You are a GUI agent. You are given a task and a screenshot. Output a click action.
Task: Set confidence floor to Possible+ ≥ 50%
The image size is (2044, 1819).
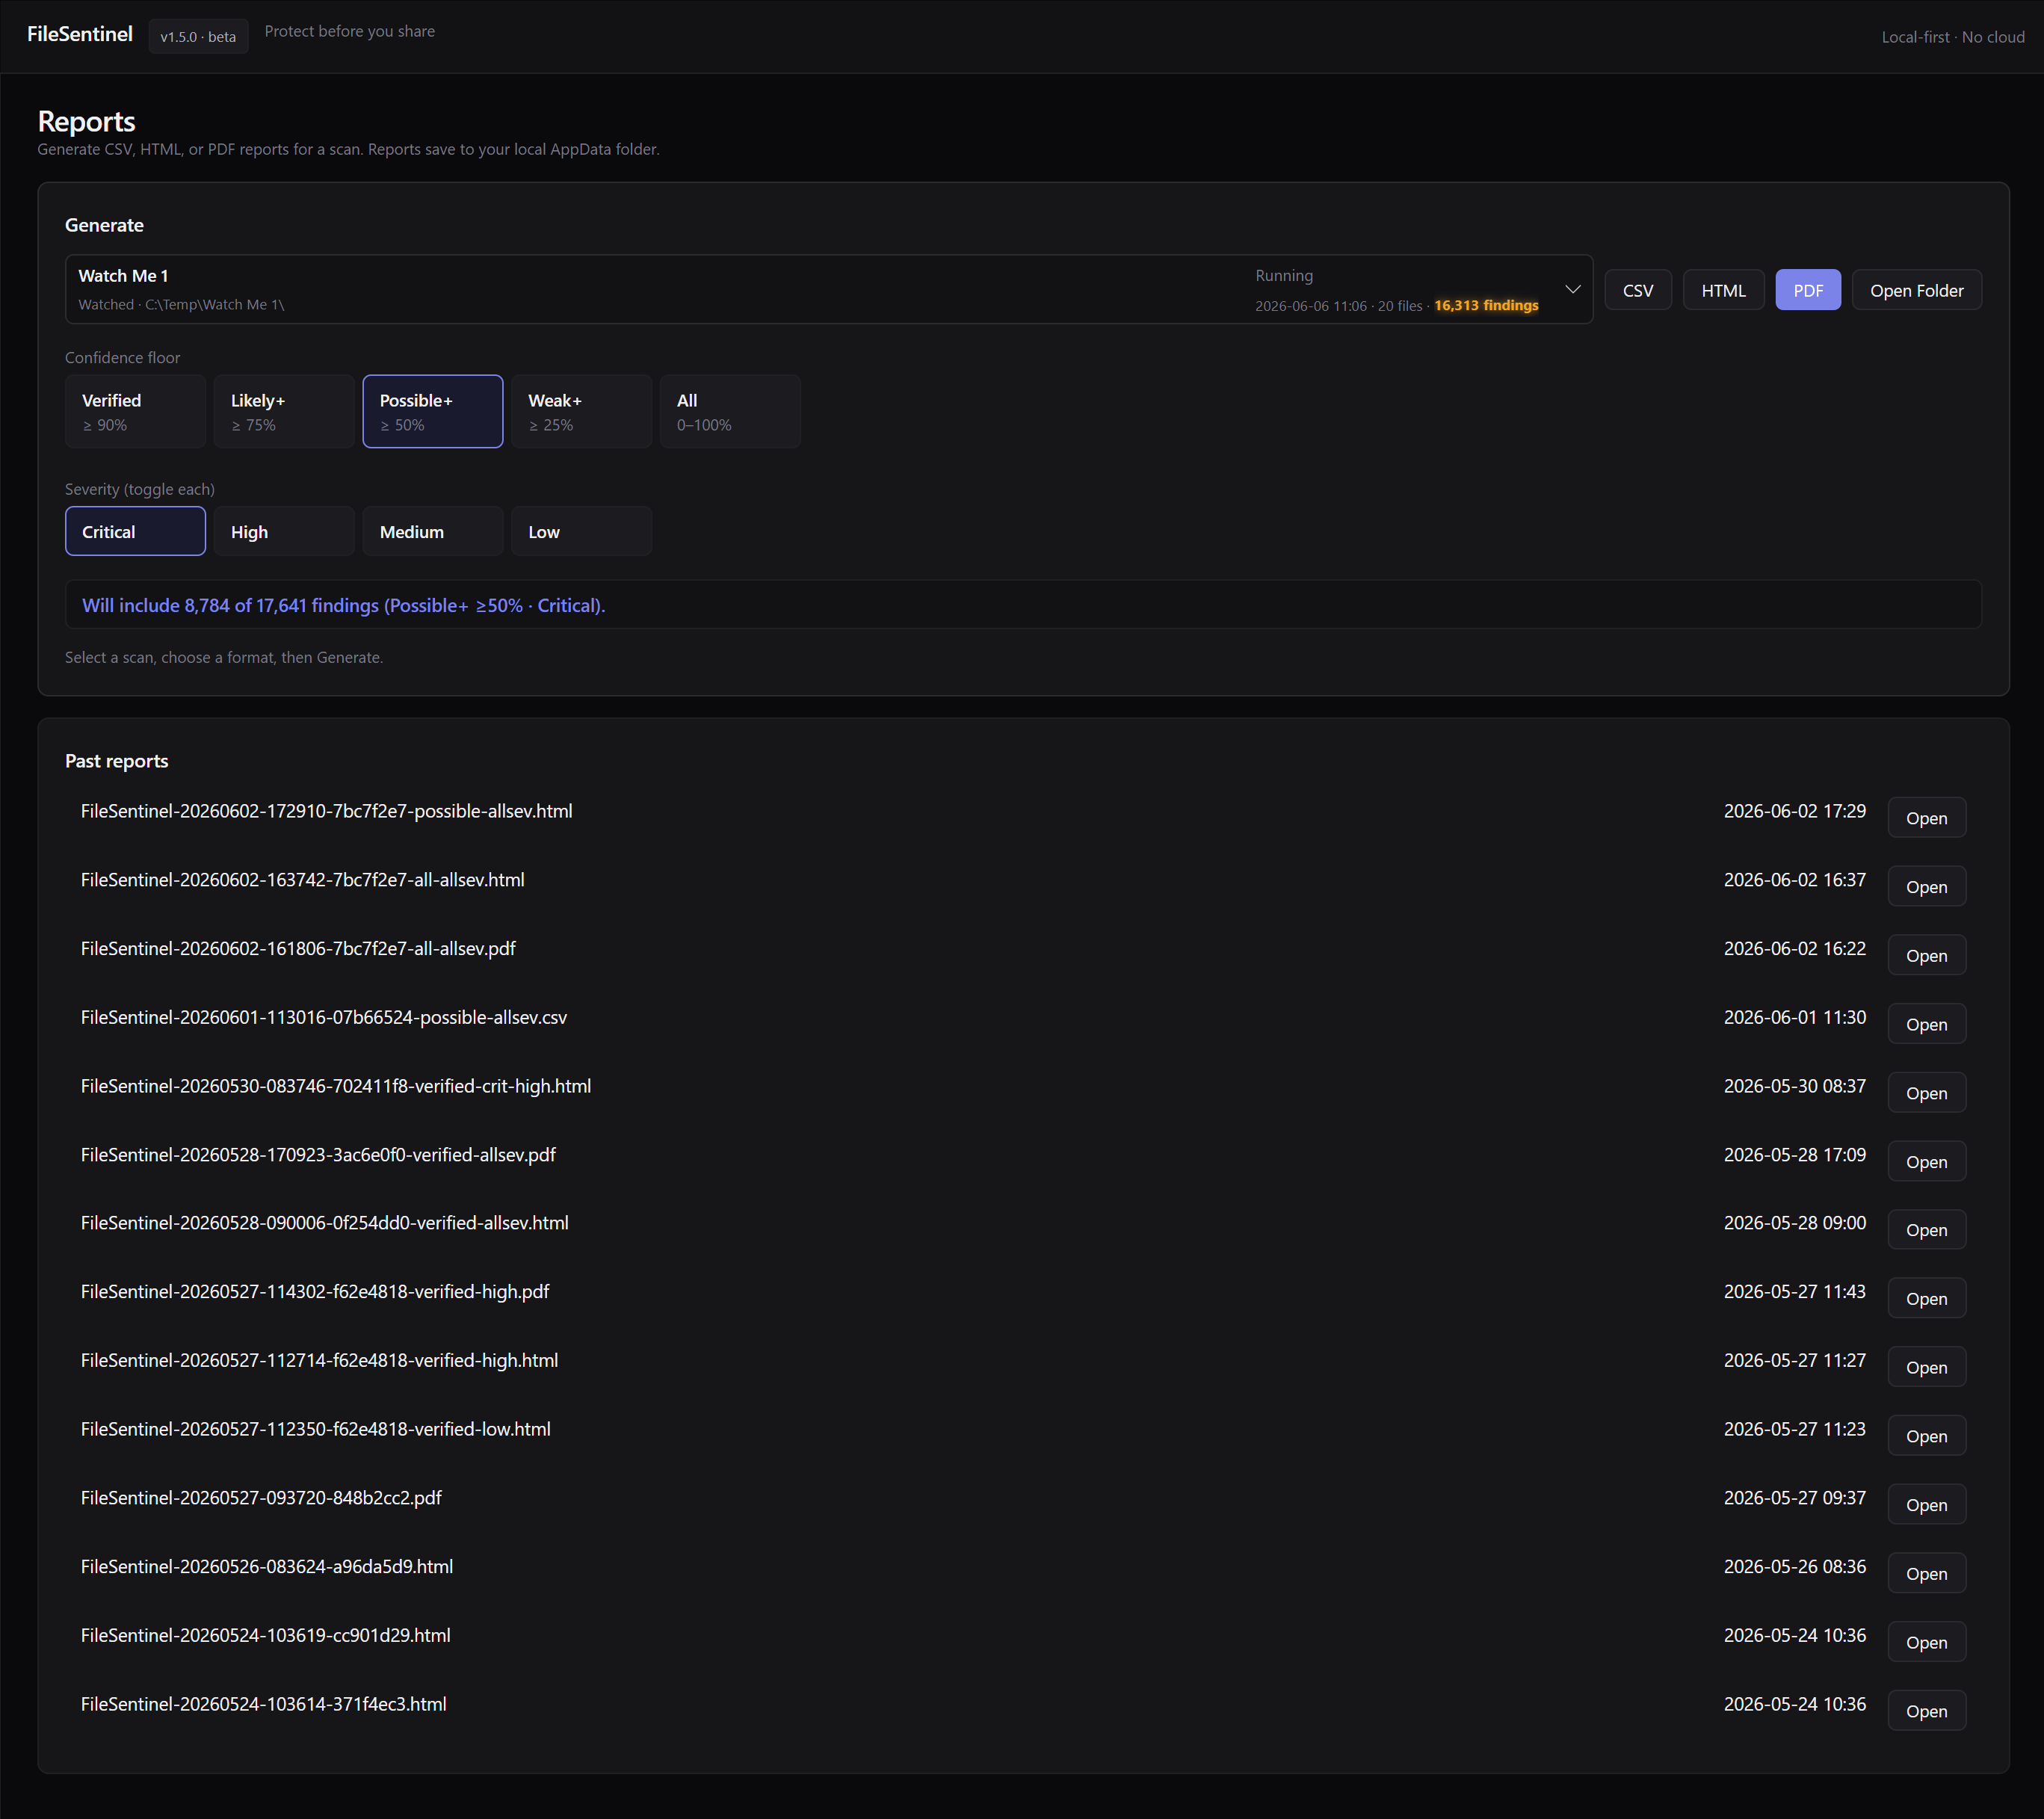433,411
